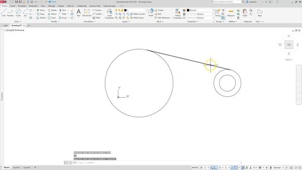Activate the Scale command

(x=52, y=18)
